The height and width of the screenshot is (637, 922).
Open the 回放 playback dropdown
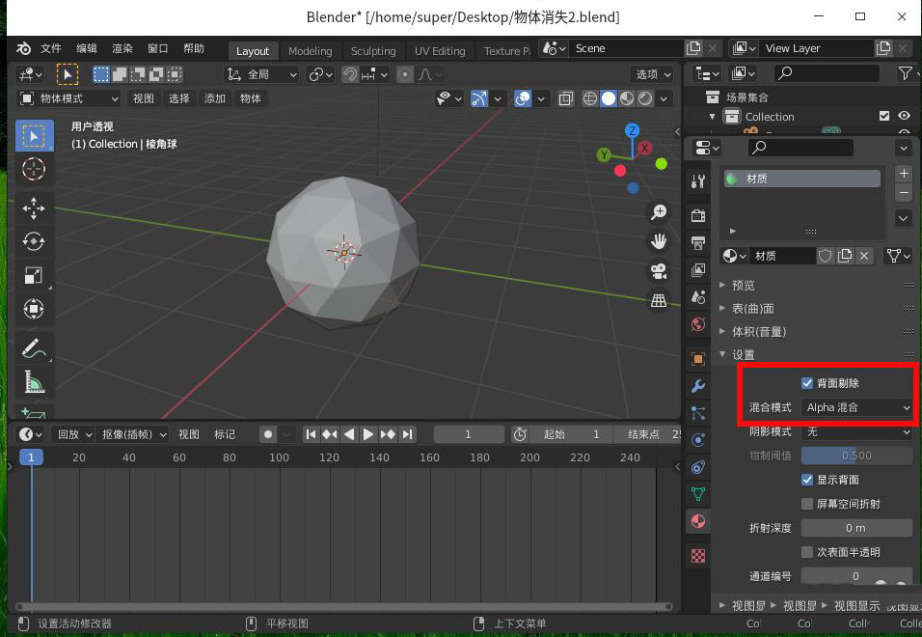click(74, 434)
